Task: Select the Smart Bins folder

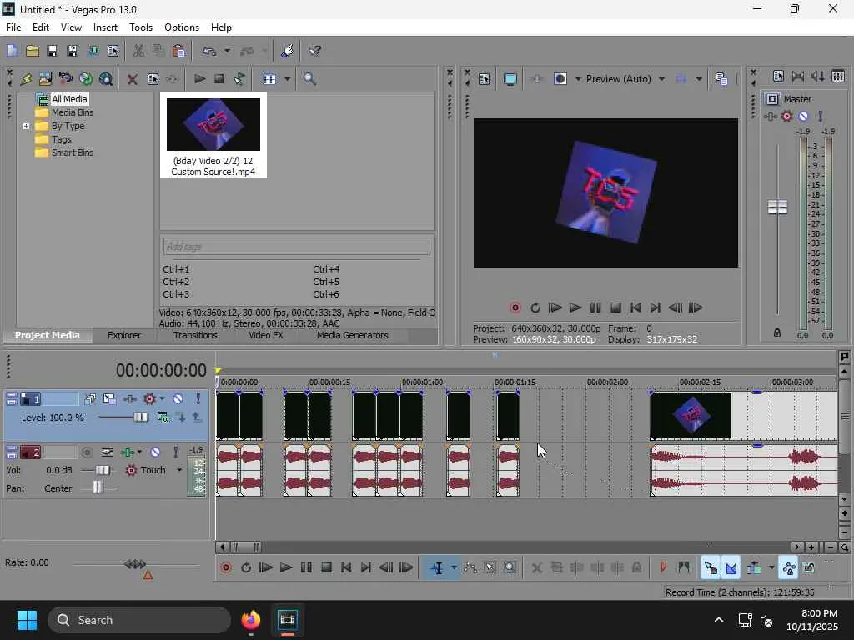Action: [x=73, y=153]
